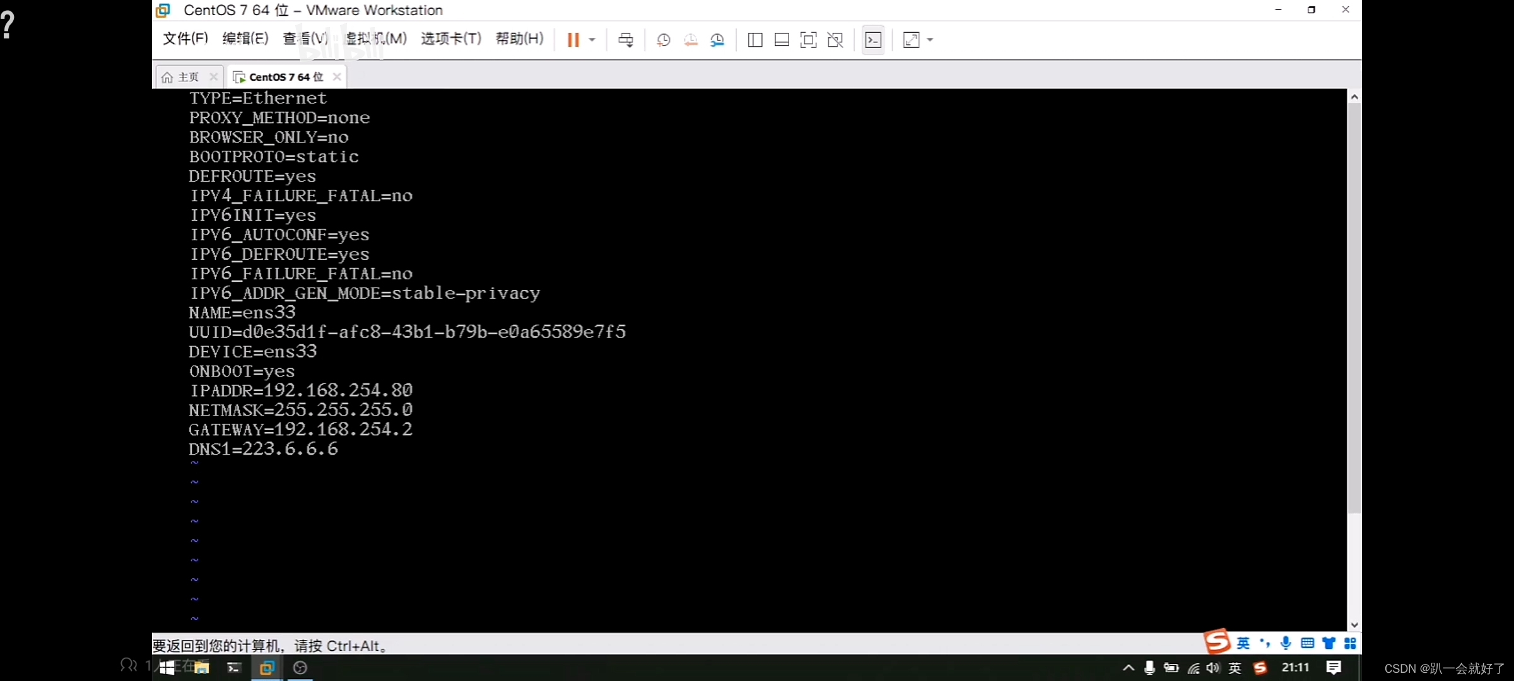The image size is (1514, 681).
Task: Click the Sogou S logo on IME bar
Action: pos(1217,642)
